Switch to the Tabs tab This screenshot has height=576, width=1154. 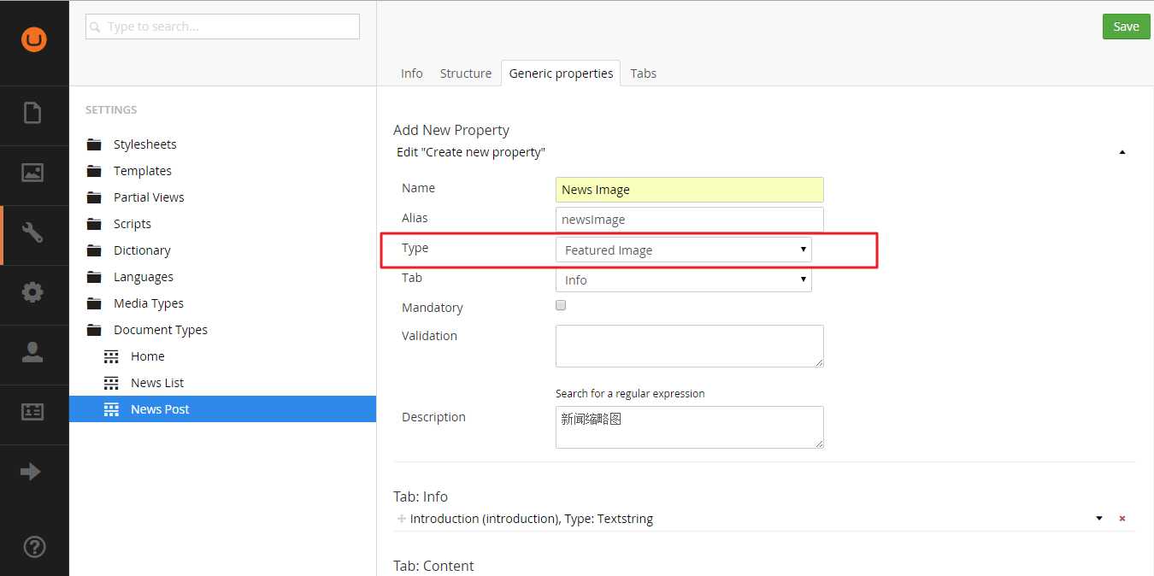click(644, 73)
